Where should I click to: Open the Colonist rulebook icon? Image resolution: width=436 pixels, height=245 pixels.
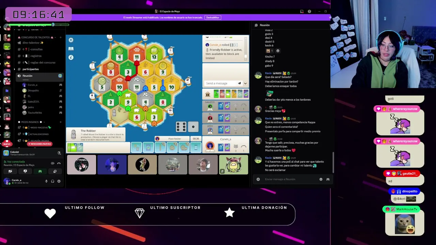pyautogui.click(x=71, y=49)
